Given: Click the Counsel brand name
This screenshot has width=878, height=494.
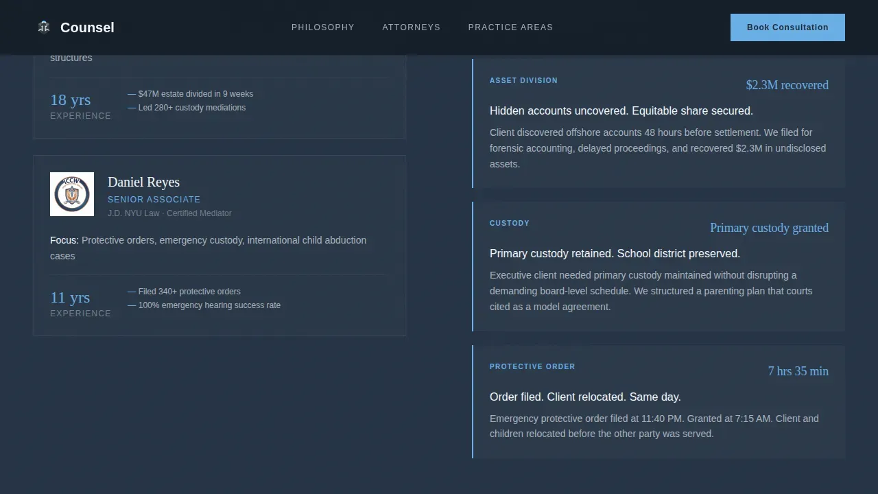Looking at the screenshot, I should click(87, 27).
